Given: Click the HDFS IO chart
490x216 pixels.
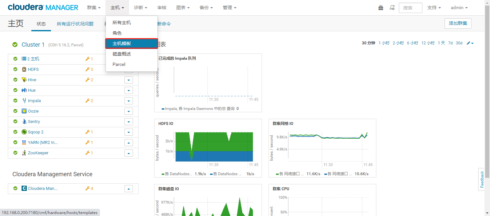Looking at the screenshot, I should click(x=208, y=148).
